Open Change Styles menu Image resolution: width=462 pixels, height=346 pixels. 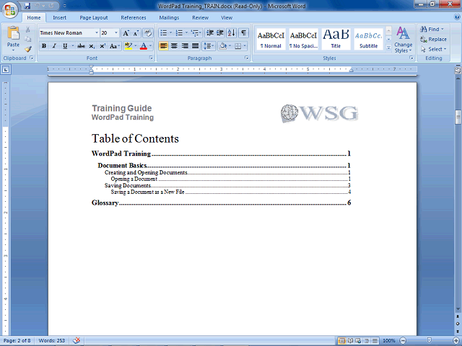click(403, 40)
